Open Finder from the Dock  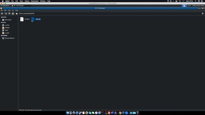click(68, 113)
